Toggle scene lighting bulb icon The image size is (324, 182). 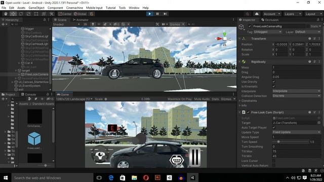point(93,24)
